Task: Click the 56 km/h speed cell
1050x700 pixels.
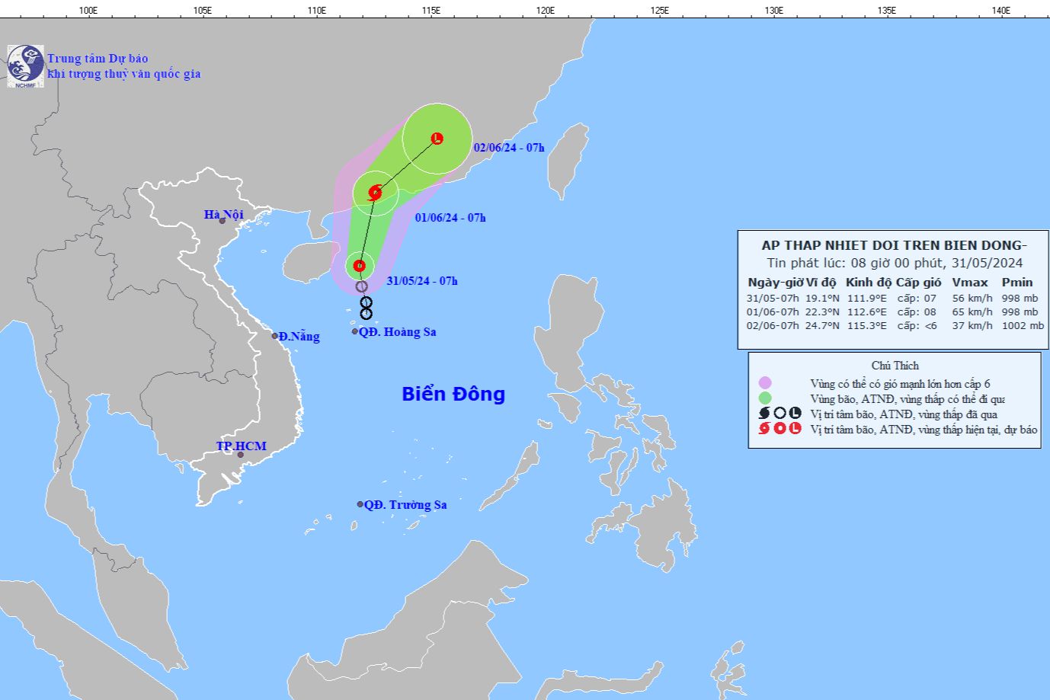Action: coord(972,299)
